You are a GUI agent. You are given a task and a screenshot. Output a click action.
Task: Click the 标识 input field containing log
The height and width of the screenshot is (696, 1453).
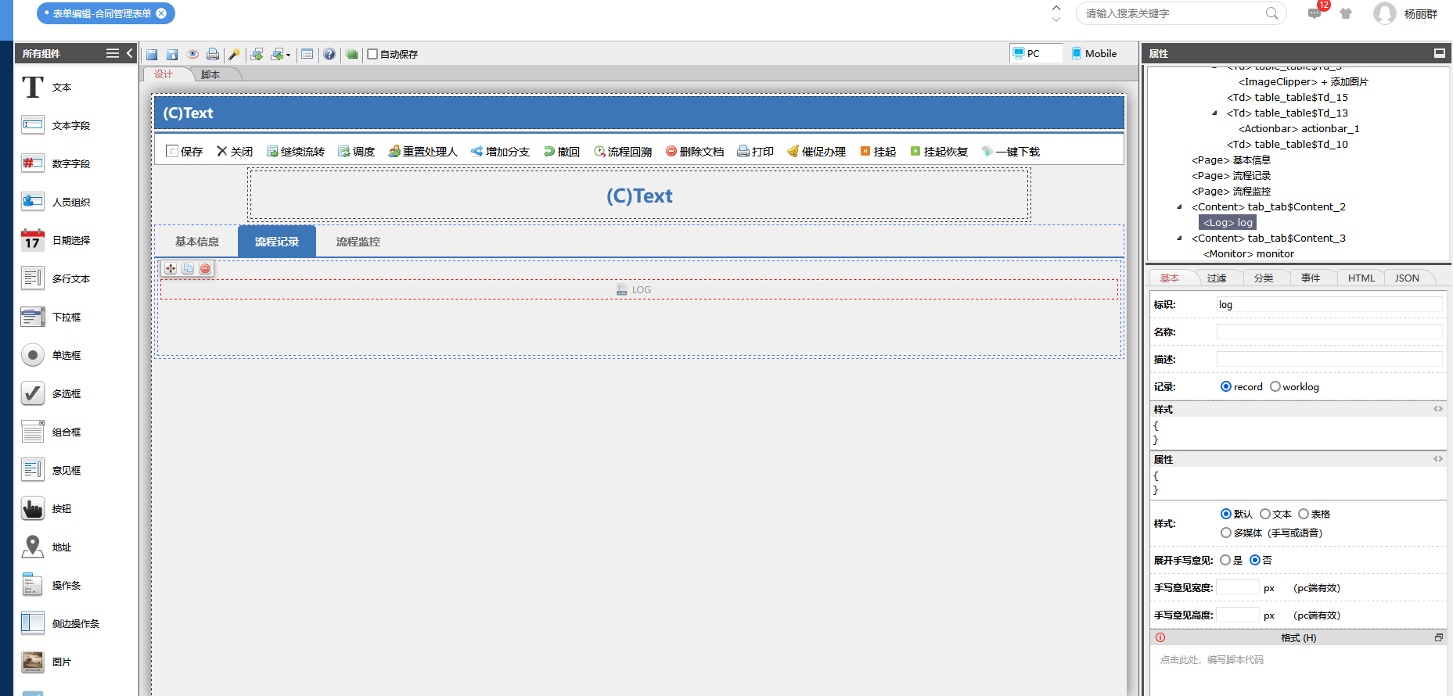click(1329, 304)
